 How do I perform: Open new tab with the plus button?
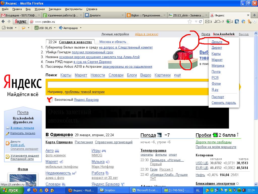coord(254,15)
